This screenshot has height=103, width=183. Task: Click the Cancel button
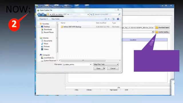(113, 68)
